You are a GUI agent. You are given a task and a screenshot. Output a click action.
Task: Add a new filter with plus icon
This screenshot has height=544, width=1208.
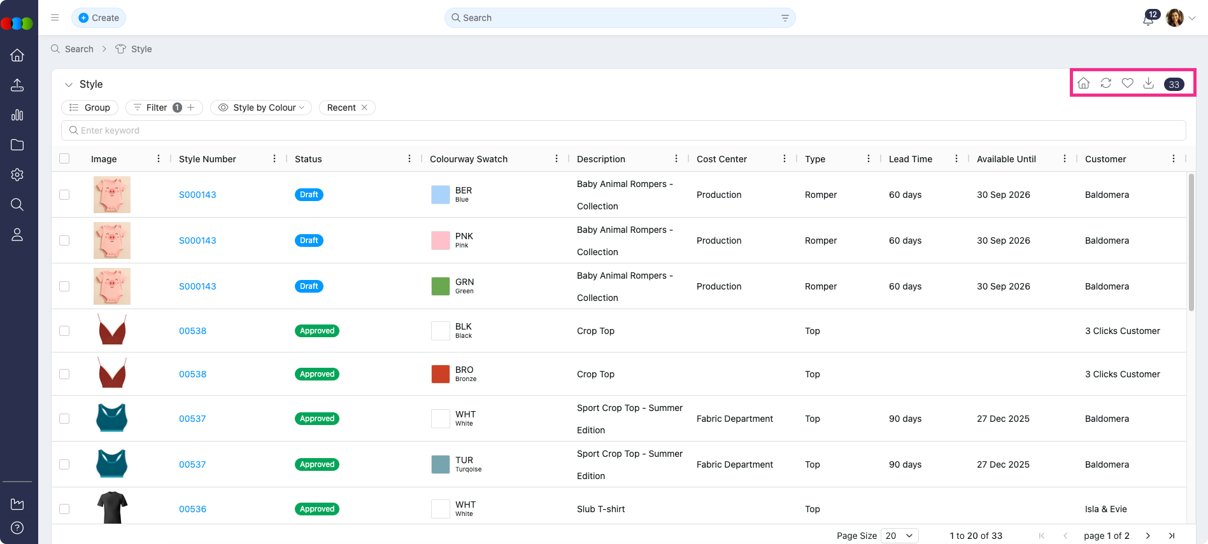click(x=191, y=108)
